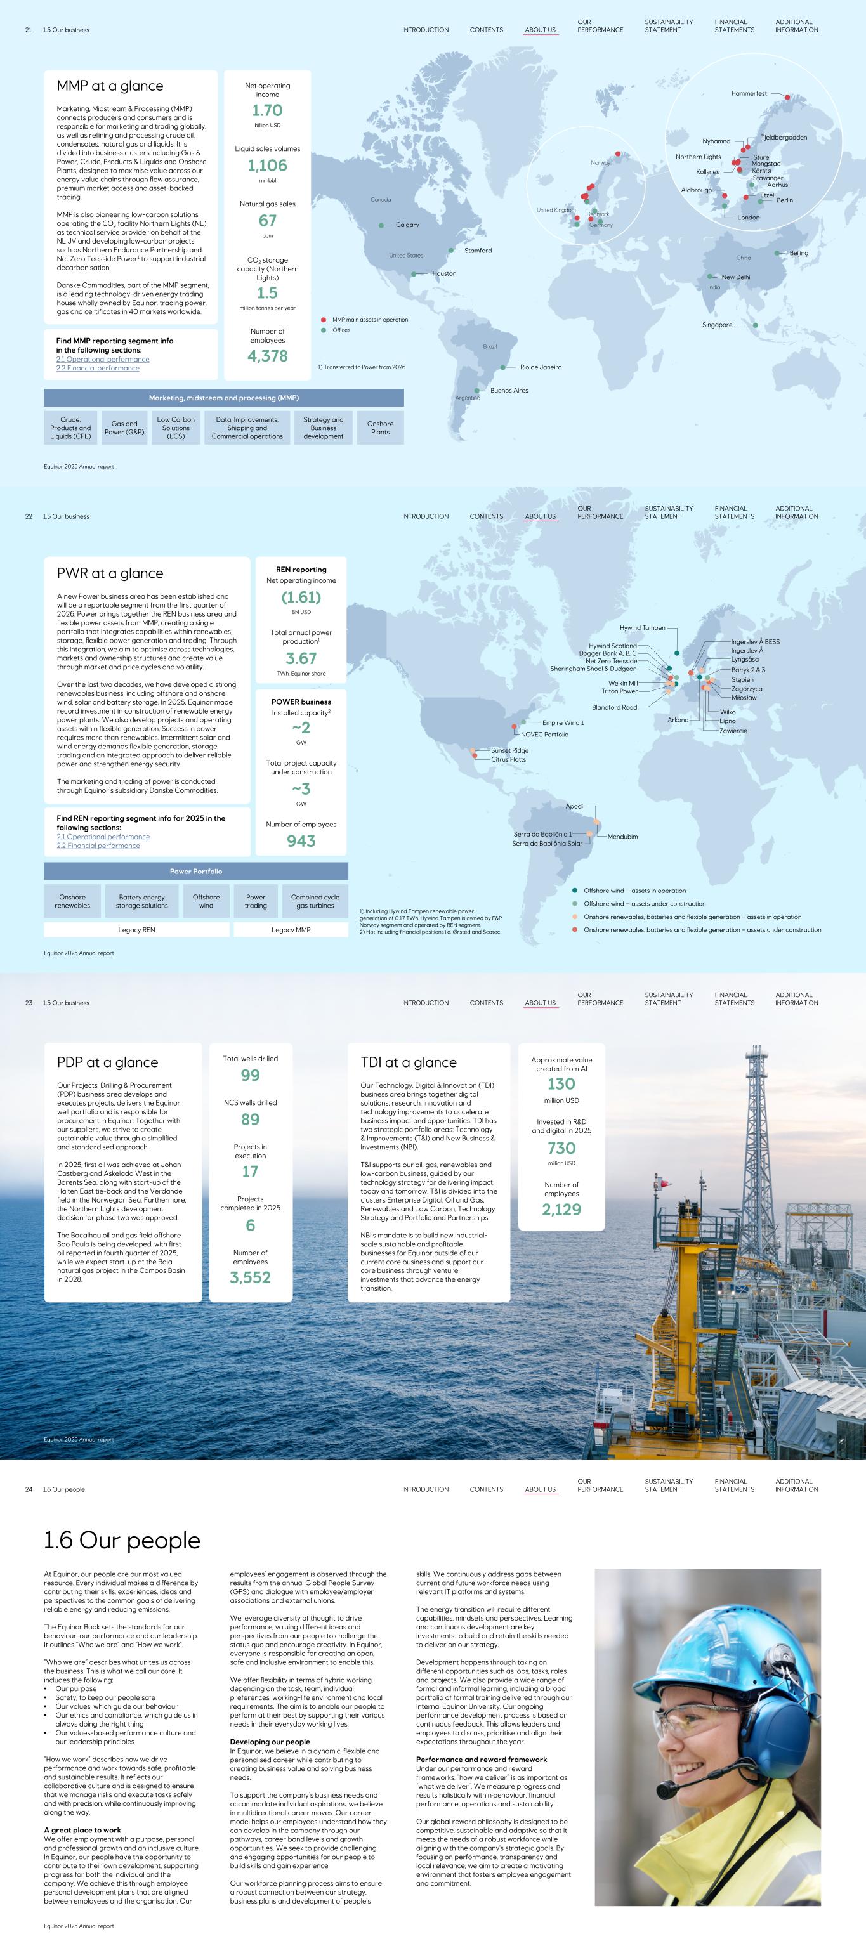Open 2.1 Operational performance link in REN section
The height and width of the screenshot is (1946, 866).
click(103, 837)
